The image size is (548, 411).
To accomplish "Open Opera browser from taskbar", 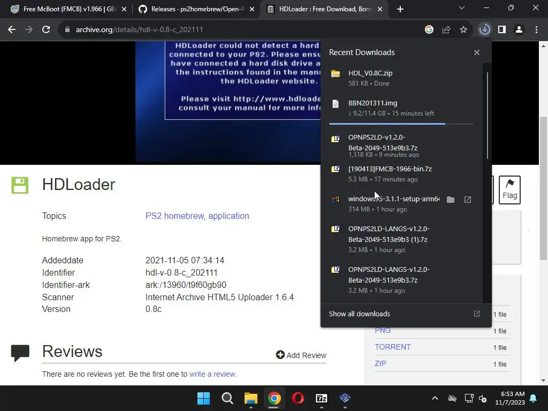I will [298, 398].
